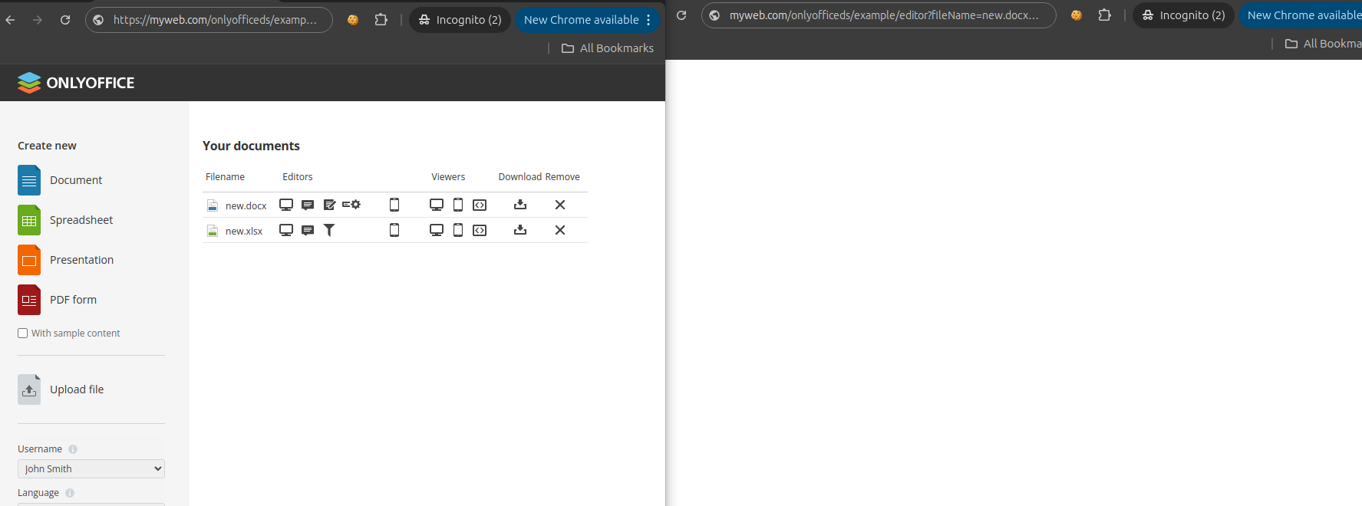1362x506 pixels.
Task: Open new.docx in embedded viewer
Action: [480, 205]
